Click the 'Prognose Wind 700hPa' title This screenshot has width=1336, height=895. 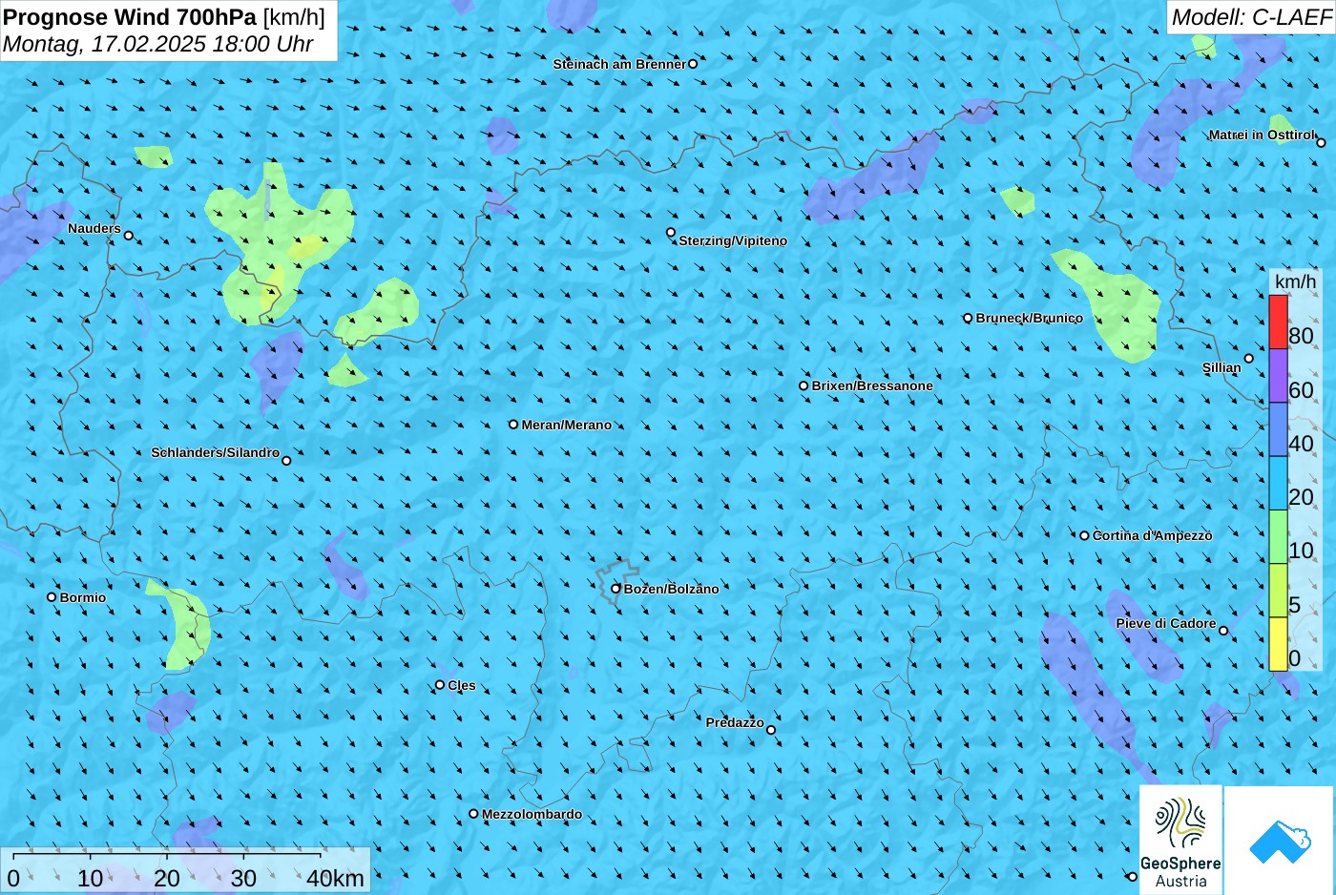pyautogui.click(x=130, y=16)
